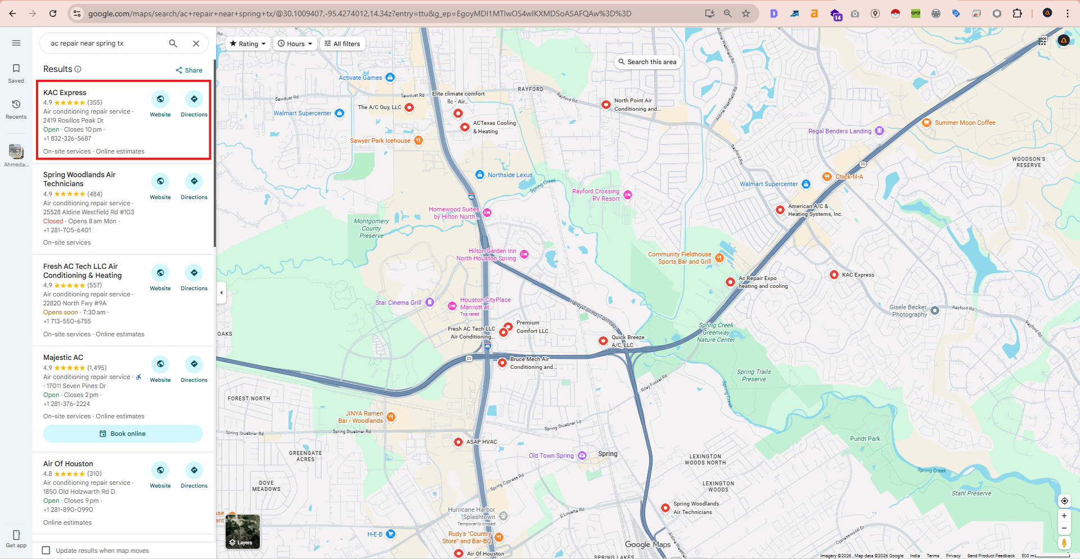Collapse the side results panel
This screenshot has width=1080, height=559.
point(221,292)
